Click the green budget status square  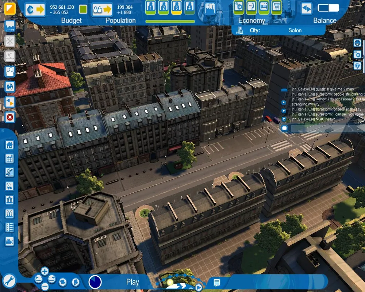click(83, 9)
